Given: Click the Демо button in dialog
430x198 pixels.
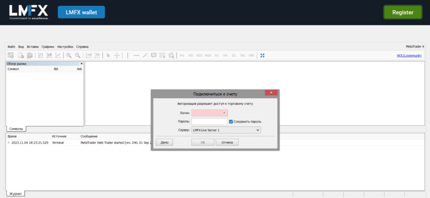Looking at the screenshot, I should click(164, 142).
